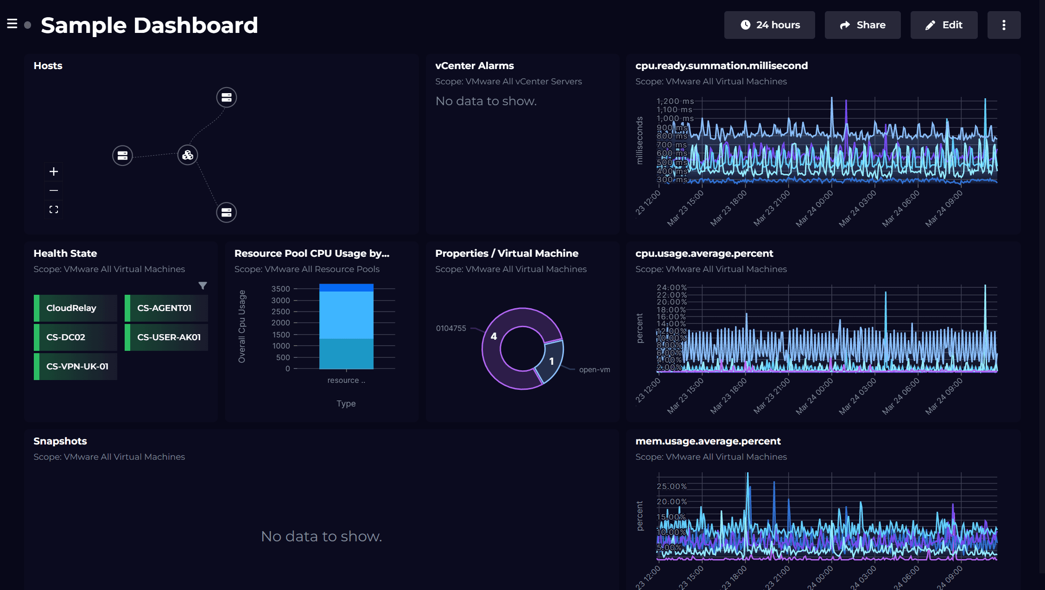
Task: Click the Resource Pool CPU Usage title
Action: tap(312, 254)
